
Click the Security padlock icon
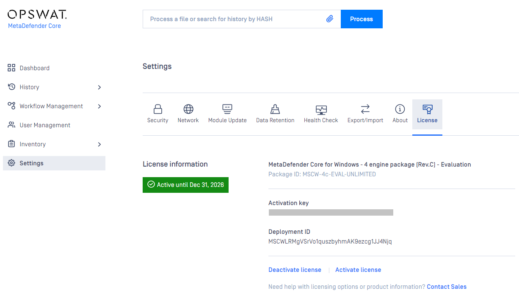coord(157,110)
